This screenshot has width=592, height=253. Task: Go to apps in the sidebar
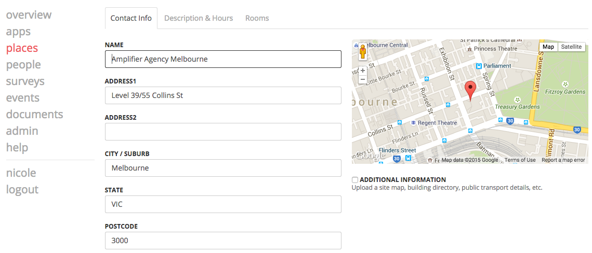pyautogui.click(x=18, y=32)
